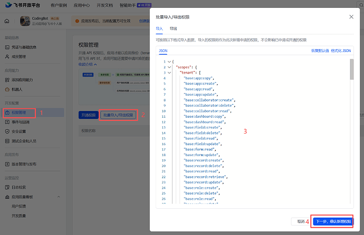Click the "base:form:read" line
The height and width of the screenshot is (235, 364).
tap(200, 149)
